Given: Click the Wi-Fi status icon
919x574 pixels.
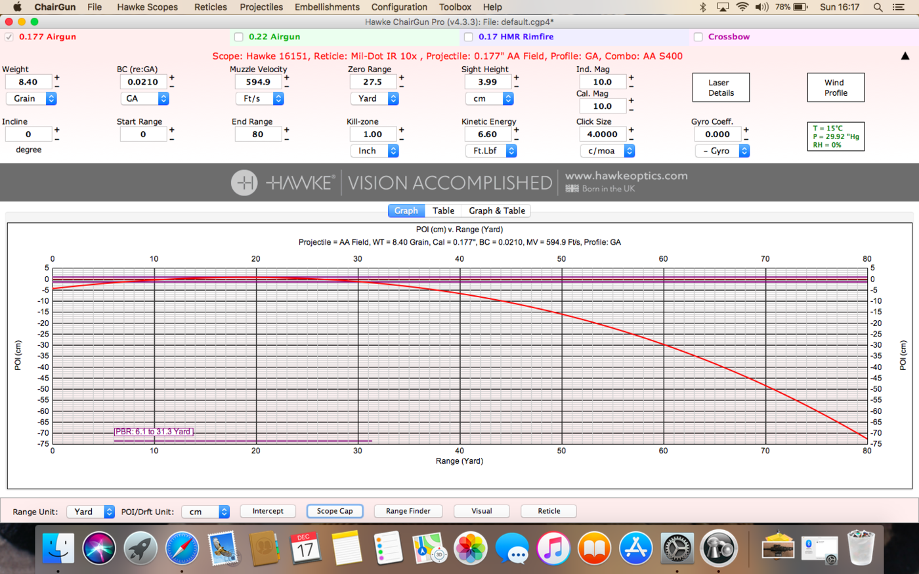Looking at the screenshot, I should tap(742, 7).
